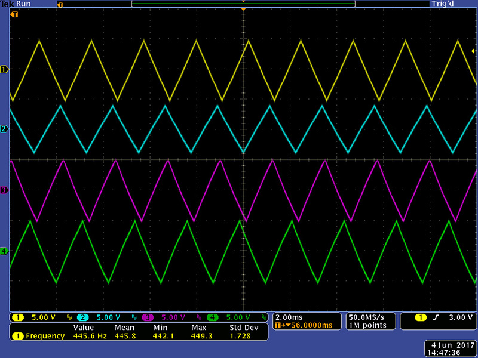Image resolution: width=478 pixels, height=358 pixels.
Task: Select the Frequency measurement row
Action: [45, 336]
